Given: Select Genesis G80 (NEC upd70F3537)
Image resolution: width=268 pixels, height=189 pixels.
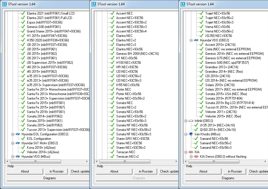Looking at the screenshot, I should coord(227,63).
